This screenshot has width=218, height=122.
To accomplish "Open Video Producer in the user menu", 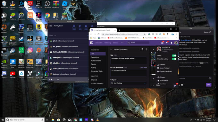I will click(x=163, y=68).
